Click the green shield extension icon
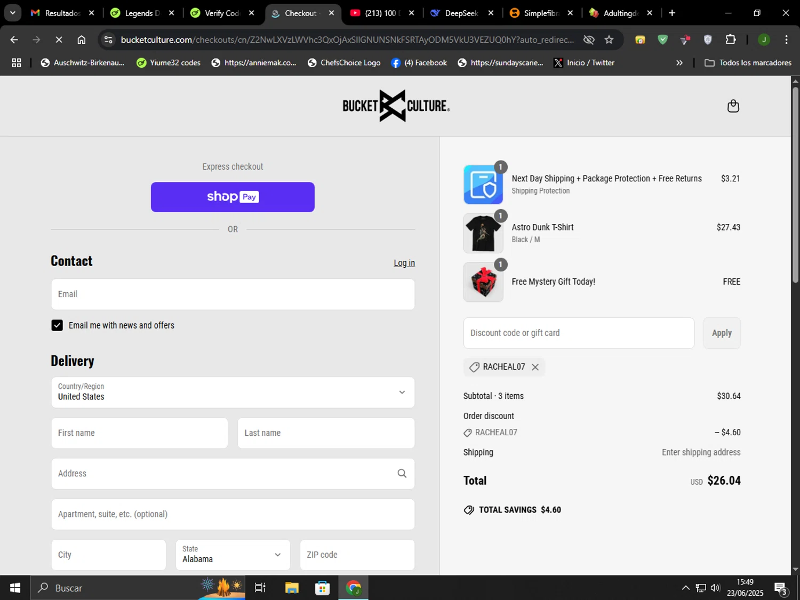Viewport: 800px width, 600px height. click(x=662, y=39)
